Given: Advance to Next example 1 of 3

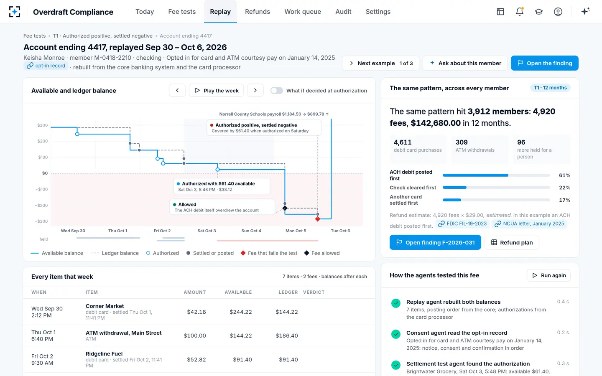Looking at the screenshot, I should 381,63.
